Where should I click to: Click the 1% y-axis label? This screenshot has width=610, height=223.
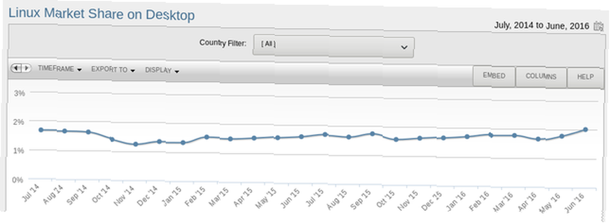19,150
